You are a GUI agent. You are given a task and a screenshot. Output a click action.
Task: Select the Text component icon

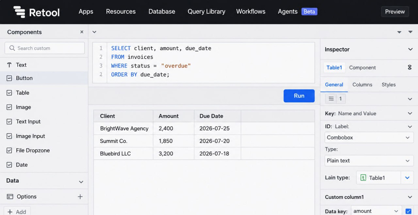(x=9, y=65)
